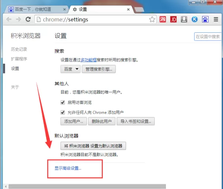
Task: Click the 添加用户... button
Action: [73, 121]
